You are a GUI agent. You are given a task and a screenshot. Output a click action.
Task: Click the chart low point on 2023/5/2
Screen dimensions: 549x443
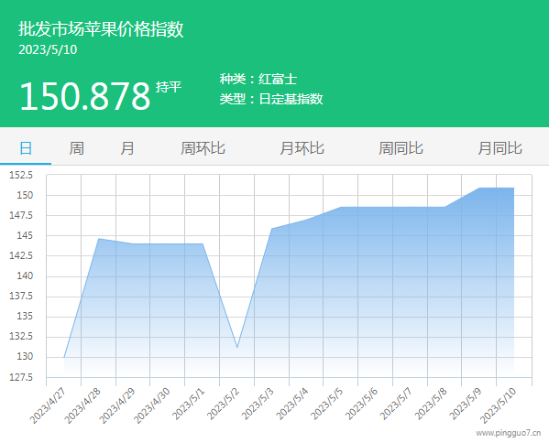[237, 347]
